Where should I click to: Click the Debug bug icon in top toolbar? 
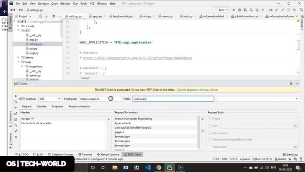239,10
